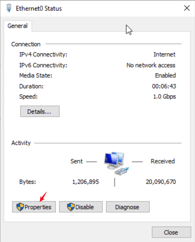Click the Ethernet plug icon under monitors
Image resolution: width=195 pixels, height=242 pixels.
point(122,171)
